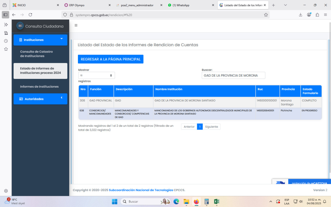Open Firefox extensions puzzle icon
The height and width of the screenshot is (207, 331).
(x=317, y=15)
